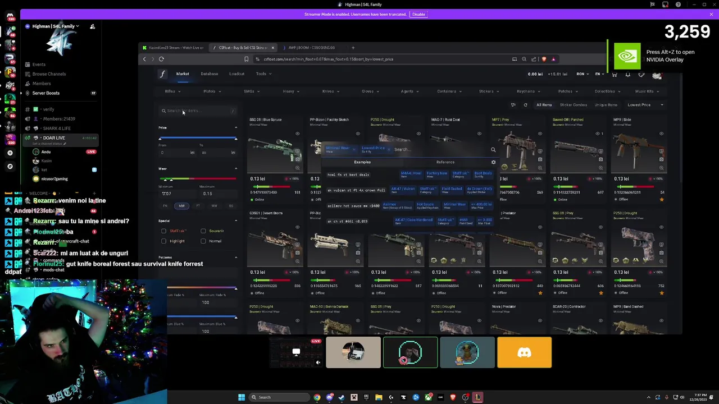
Task: Expand the Stickers category dropdown
Action: coord(489,91)
